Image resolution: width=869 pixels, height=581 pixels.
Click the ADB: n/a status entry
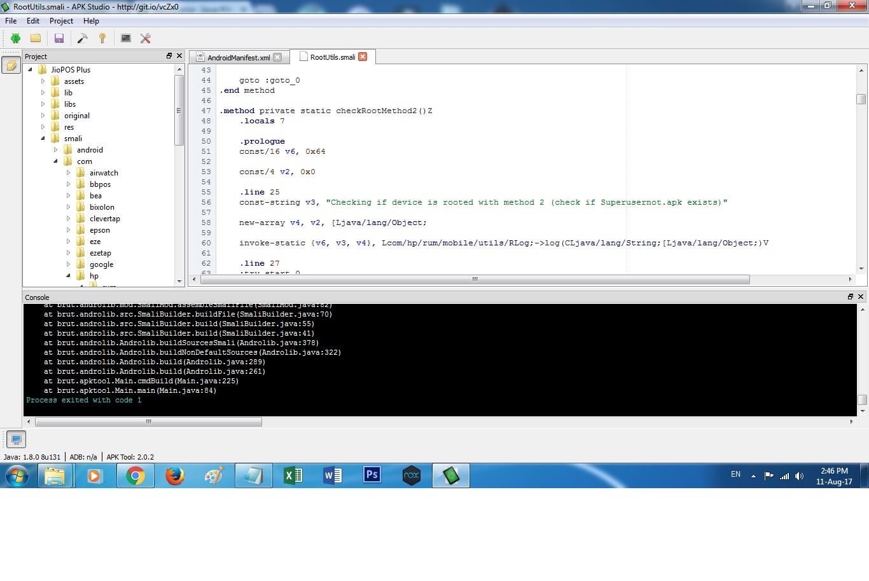(83, 457)
